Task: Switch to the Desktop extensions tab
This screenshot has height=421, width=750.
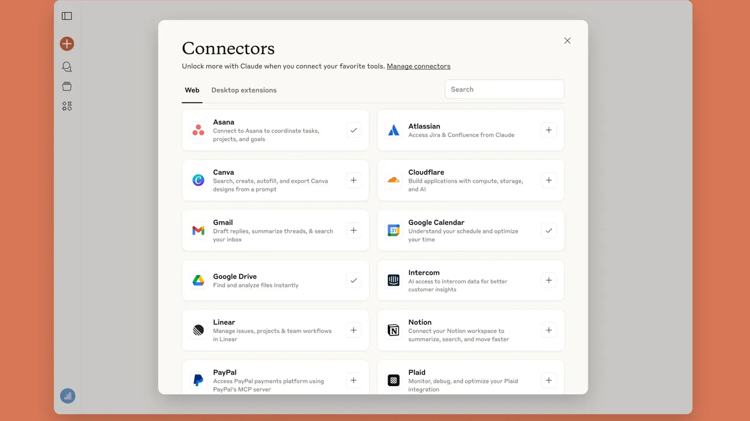Action: point(244,90)
